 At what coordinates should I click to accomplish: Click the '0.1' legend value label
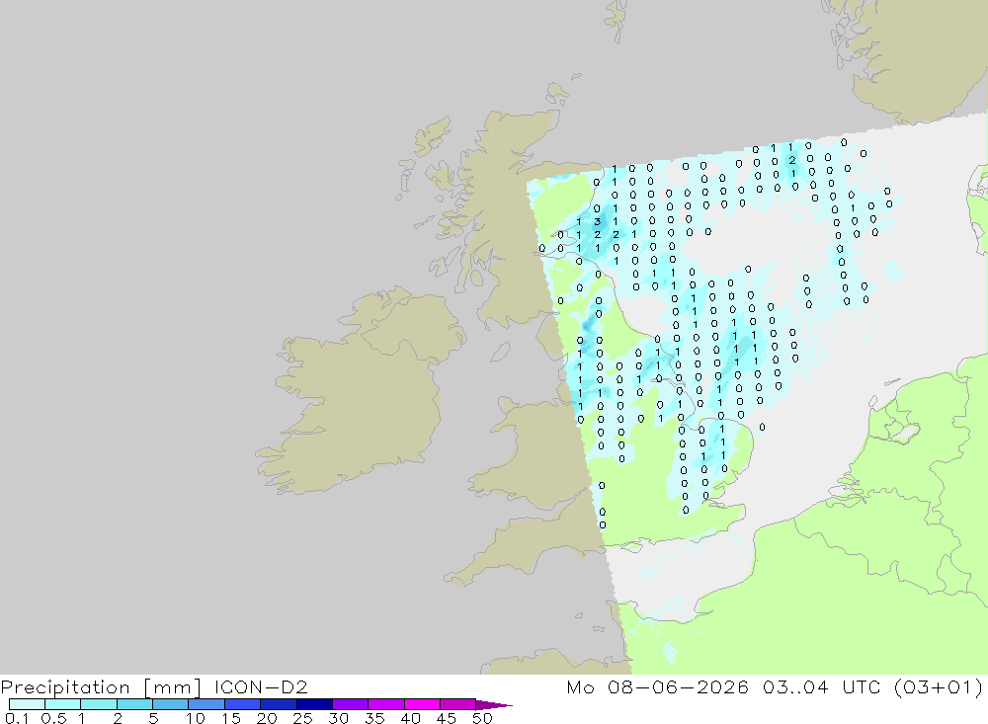tap(17, 718)
